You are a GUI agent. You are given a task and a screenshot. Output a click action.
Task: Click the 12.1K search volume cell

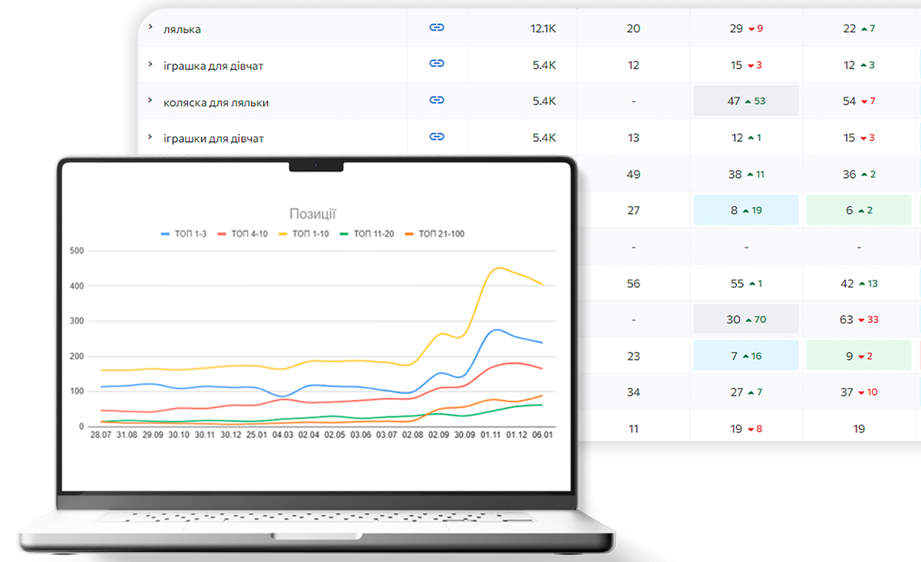tap(543, 28)
